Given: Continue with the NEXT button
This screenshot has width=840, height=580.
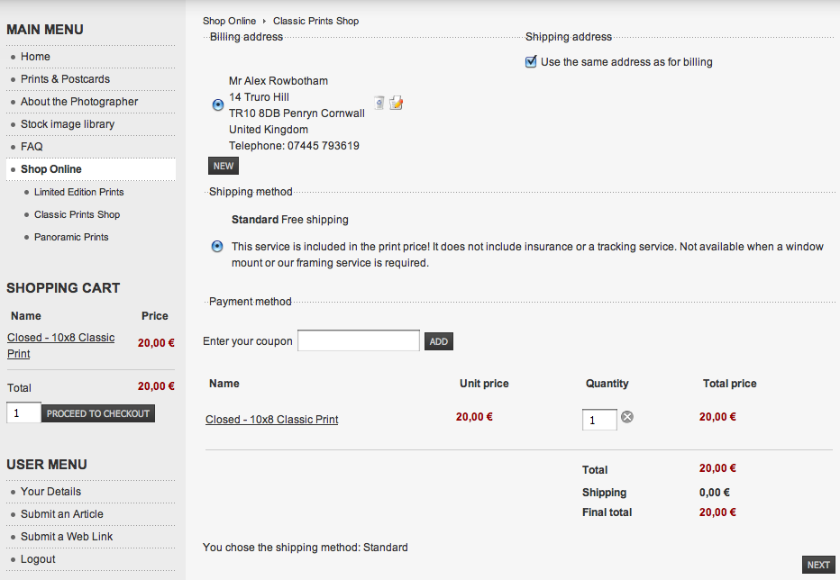Looking at the screenshot, I should 818,565.
